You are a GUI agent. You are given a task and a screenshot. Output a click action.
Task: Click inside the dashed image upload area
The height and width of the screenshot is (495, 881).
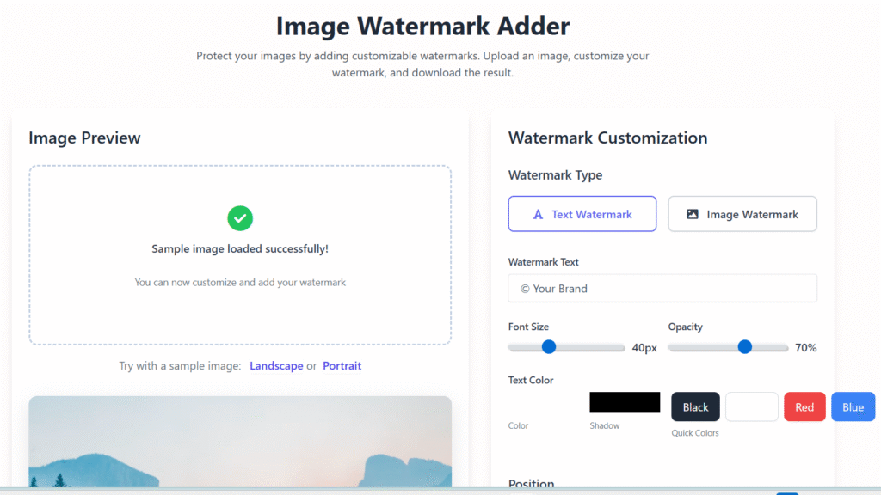(x=240, y=254)
